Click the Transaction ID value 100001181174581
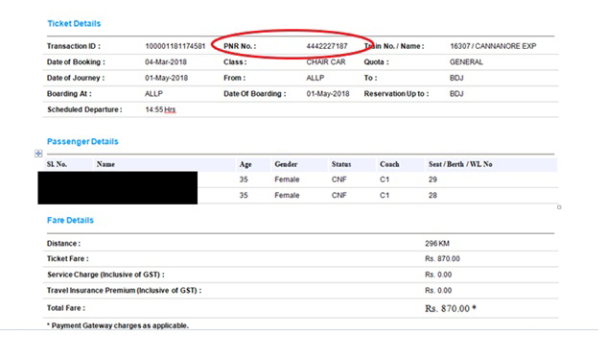This screenshot has height=360, width=607. (175, 46)
